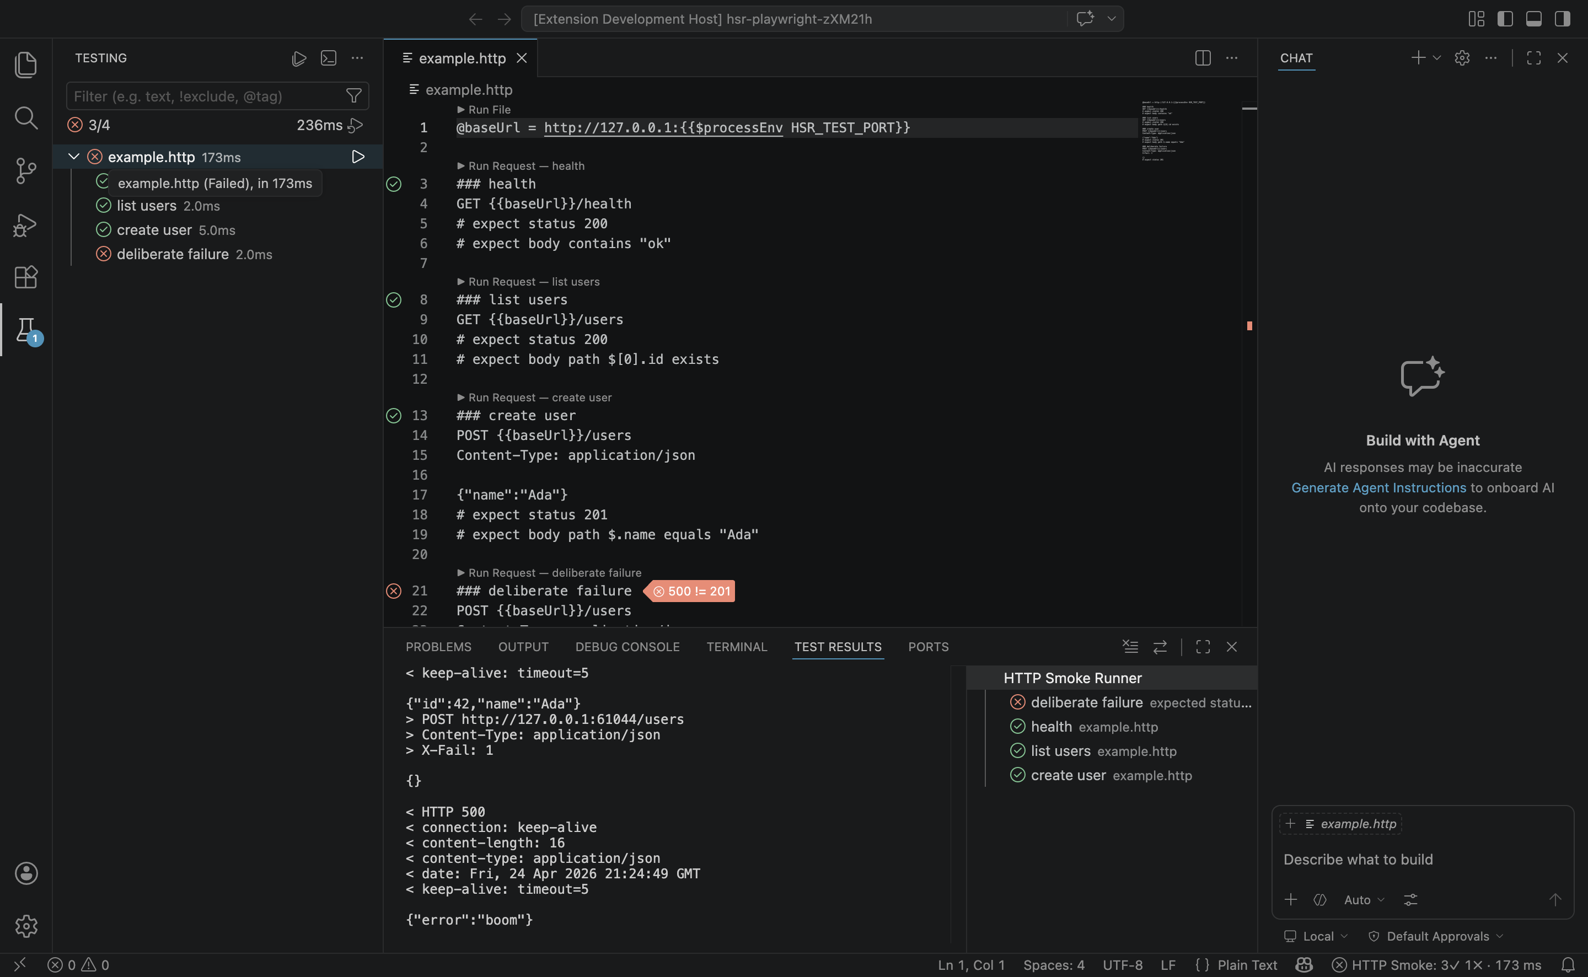Switch to the PROBLEMS tab
1588x977 pixels.
439,647
